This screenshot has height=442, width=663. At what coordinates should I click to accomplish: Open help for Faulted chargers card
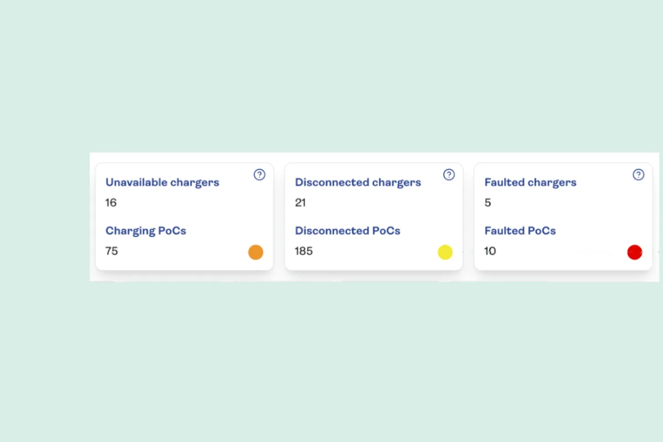(638, 175)
